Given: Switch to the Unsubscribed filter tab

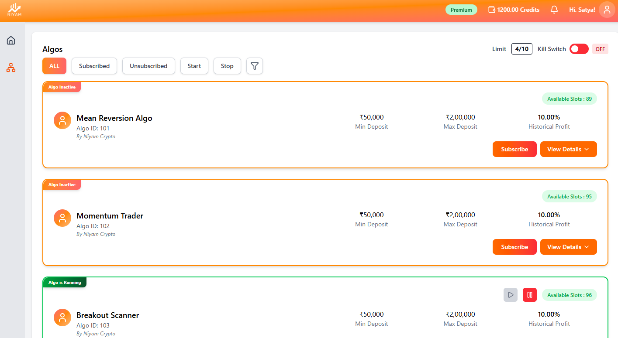Looking at the screenshot, I should pyautogui.click(x=148, y=66).
